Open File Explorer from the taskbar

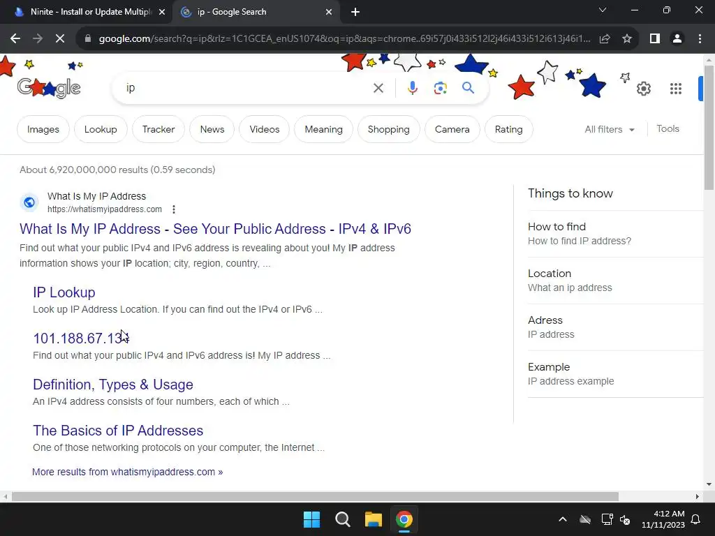tap(373, 519)
